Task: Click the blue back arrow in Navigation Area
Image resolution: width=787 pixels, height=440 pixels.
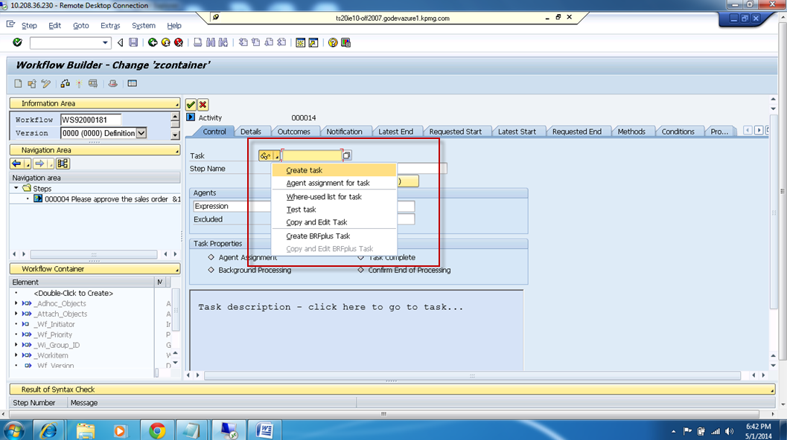Action: 16,163
